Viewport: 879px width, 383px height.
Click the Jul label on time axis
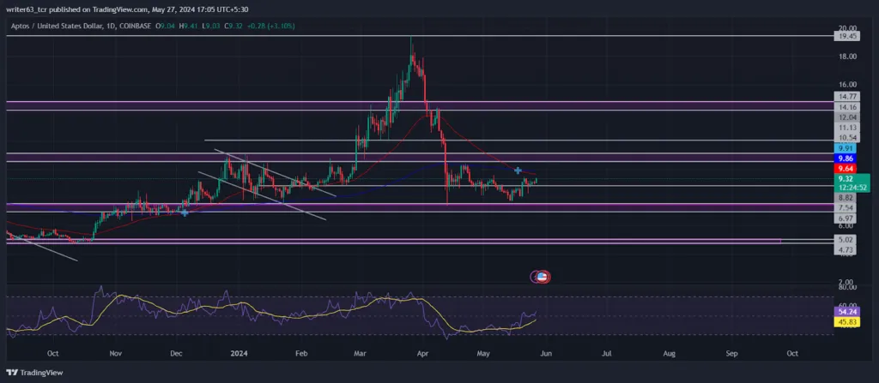(606, 353)
